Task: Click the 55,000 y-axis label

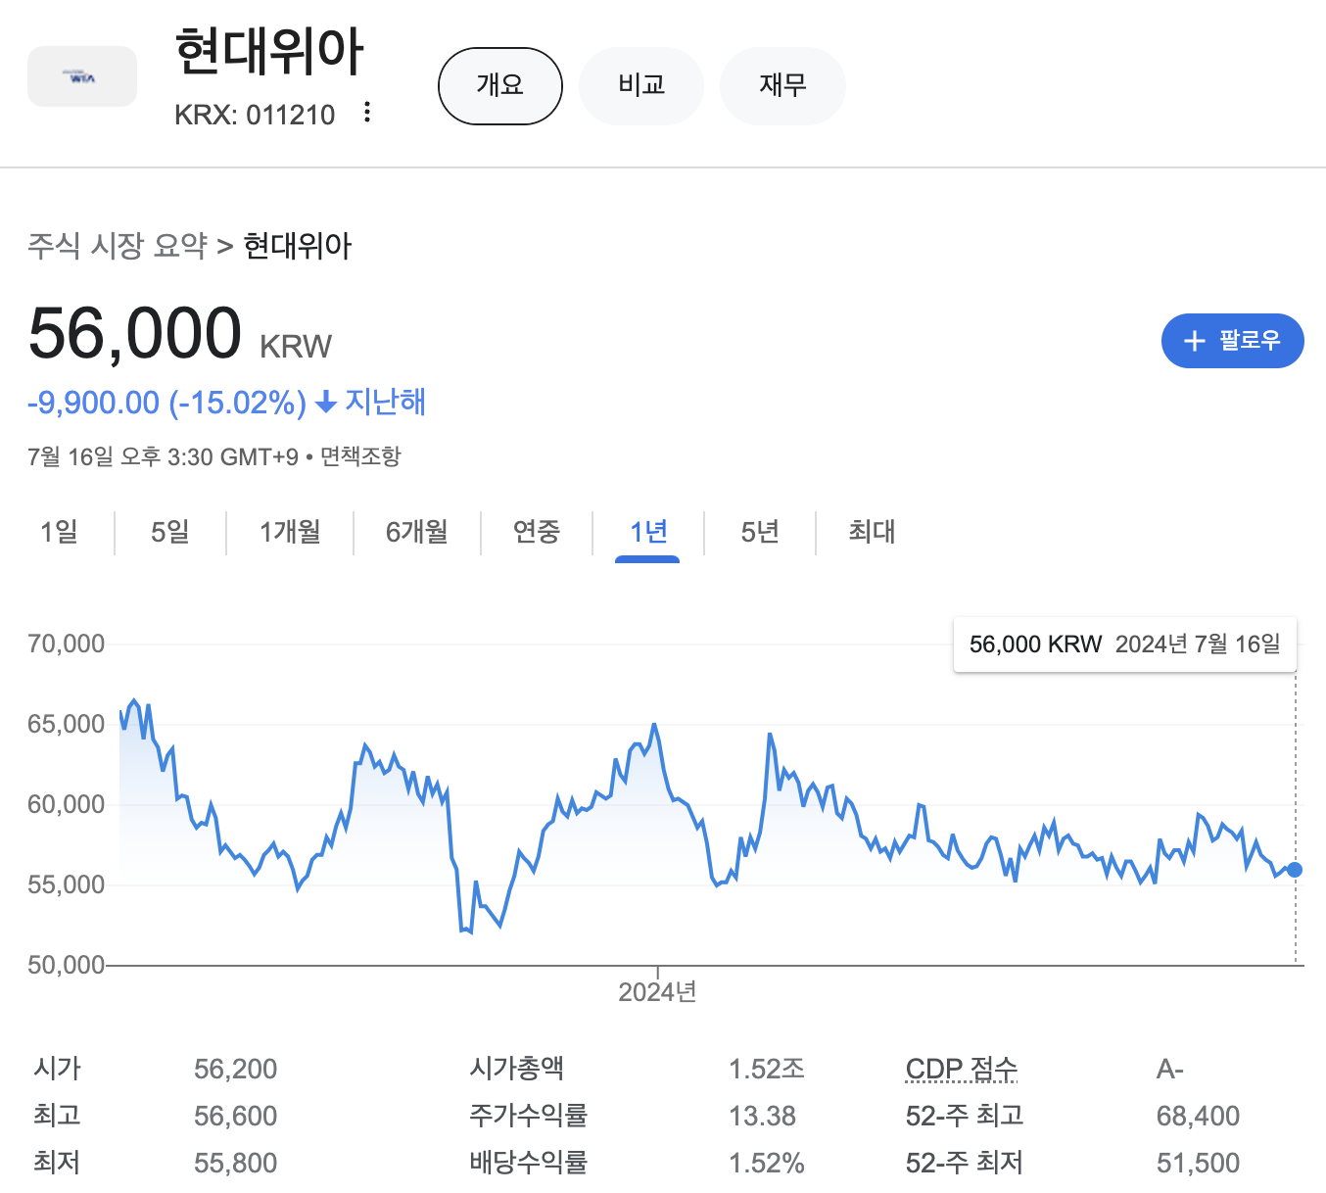Action: point(66,884)
